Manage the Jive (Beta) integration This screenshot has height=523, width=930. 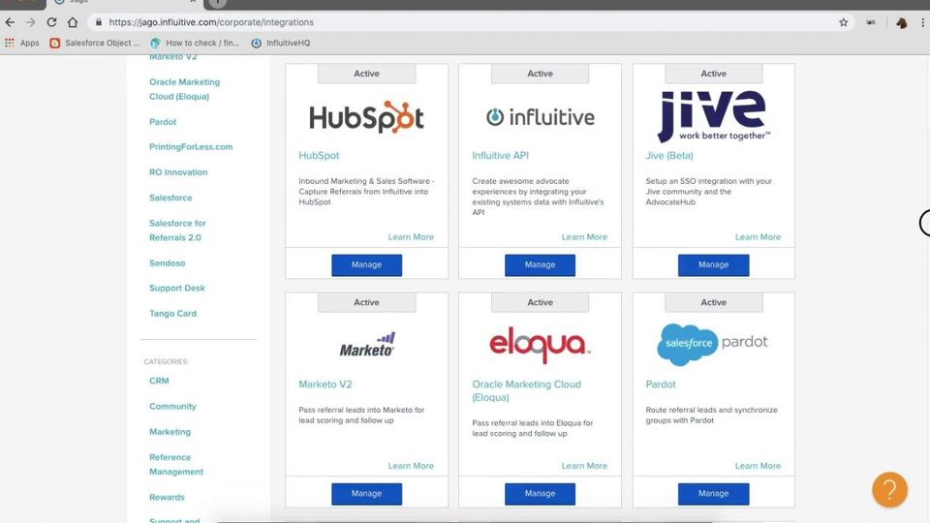point(714,265)
